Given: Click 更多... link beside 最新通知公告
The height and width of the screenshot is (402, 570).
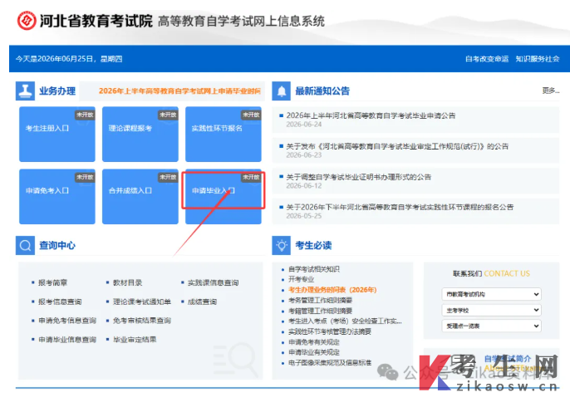Looking at the screenshot, I should [x=550, y=91].
